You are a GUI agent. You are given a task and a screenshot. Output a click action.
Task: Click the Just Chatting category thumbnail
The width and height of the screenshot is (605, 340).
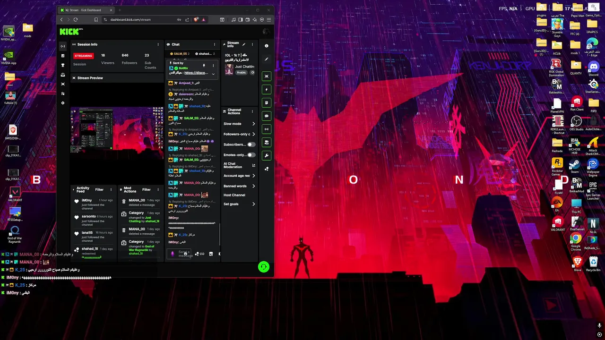pos(229,69)
